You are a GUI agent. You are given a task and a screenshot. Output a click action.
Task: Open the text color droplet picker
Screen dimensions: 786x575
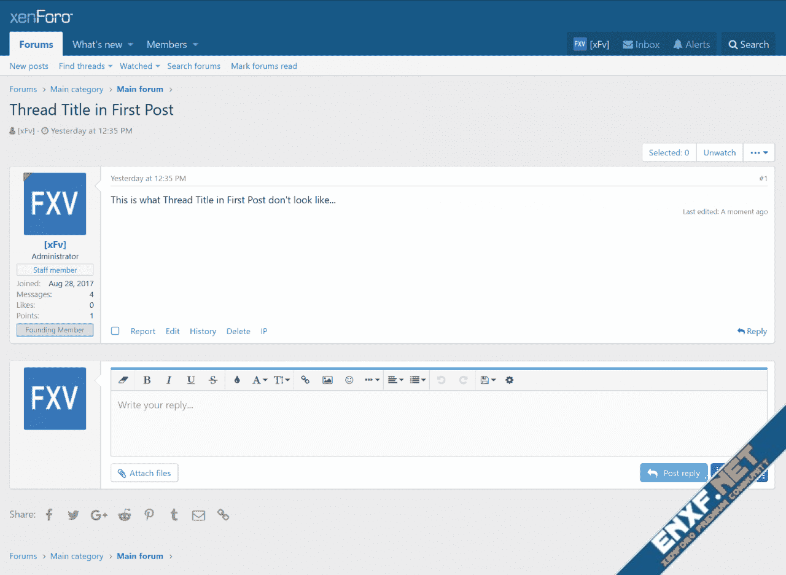pyautogui.click(x=237, y=380)
